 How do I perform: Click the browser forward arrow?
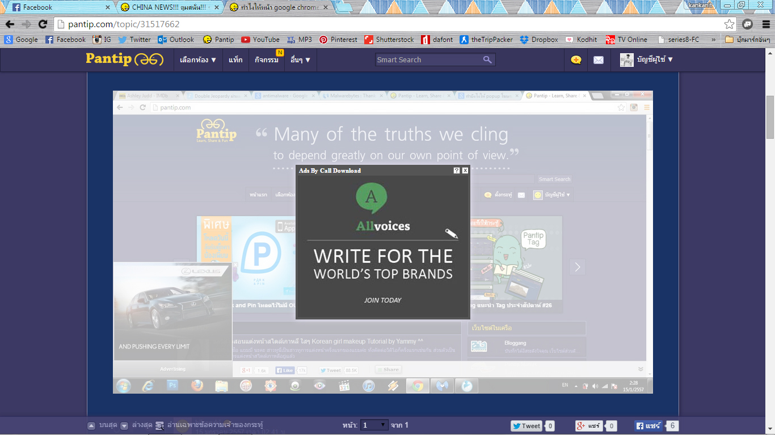click(26, 24)
